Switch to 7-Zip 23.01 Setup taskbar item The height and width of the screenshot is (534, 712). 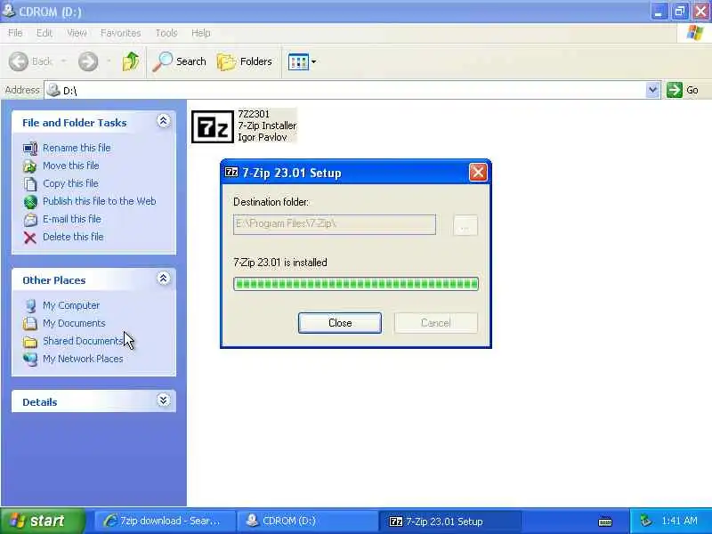click(449, 522)
